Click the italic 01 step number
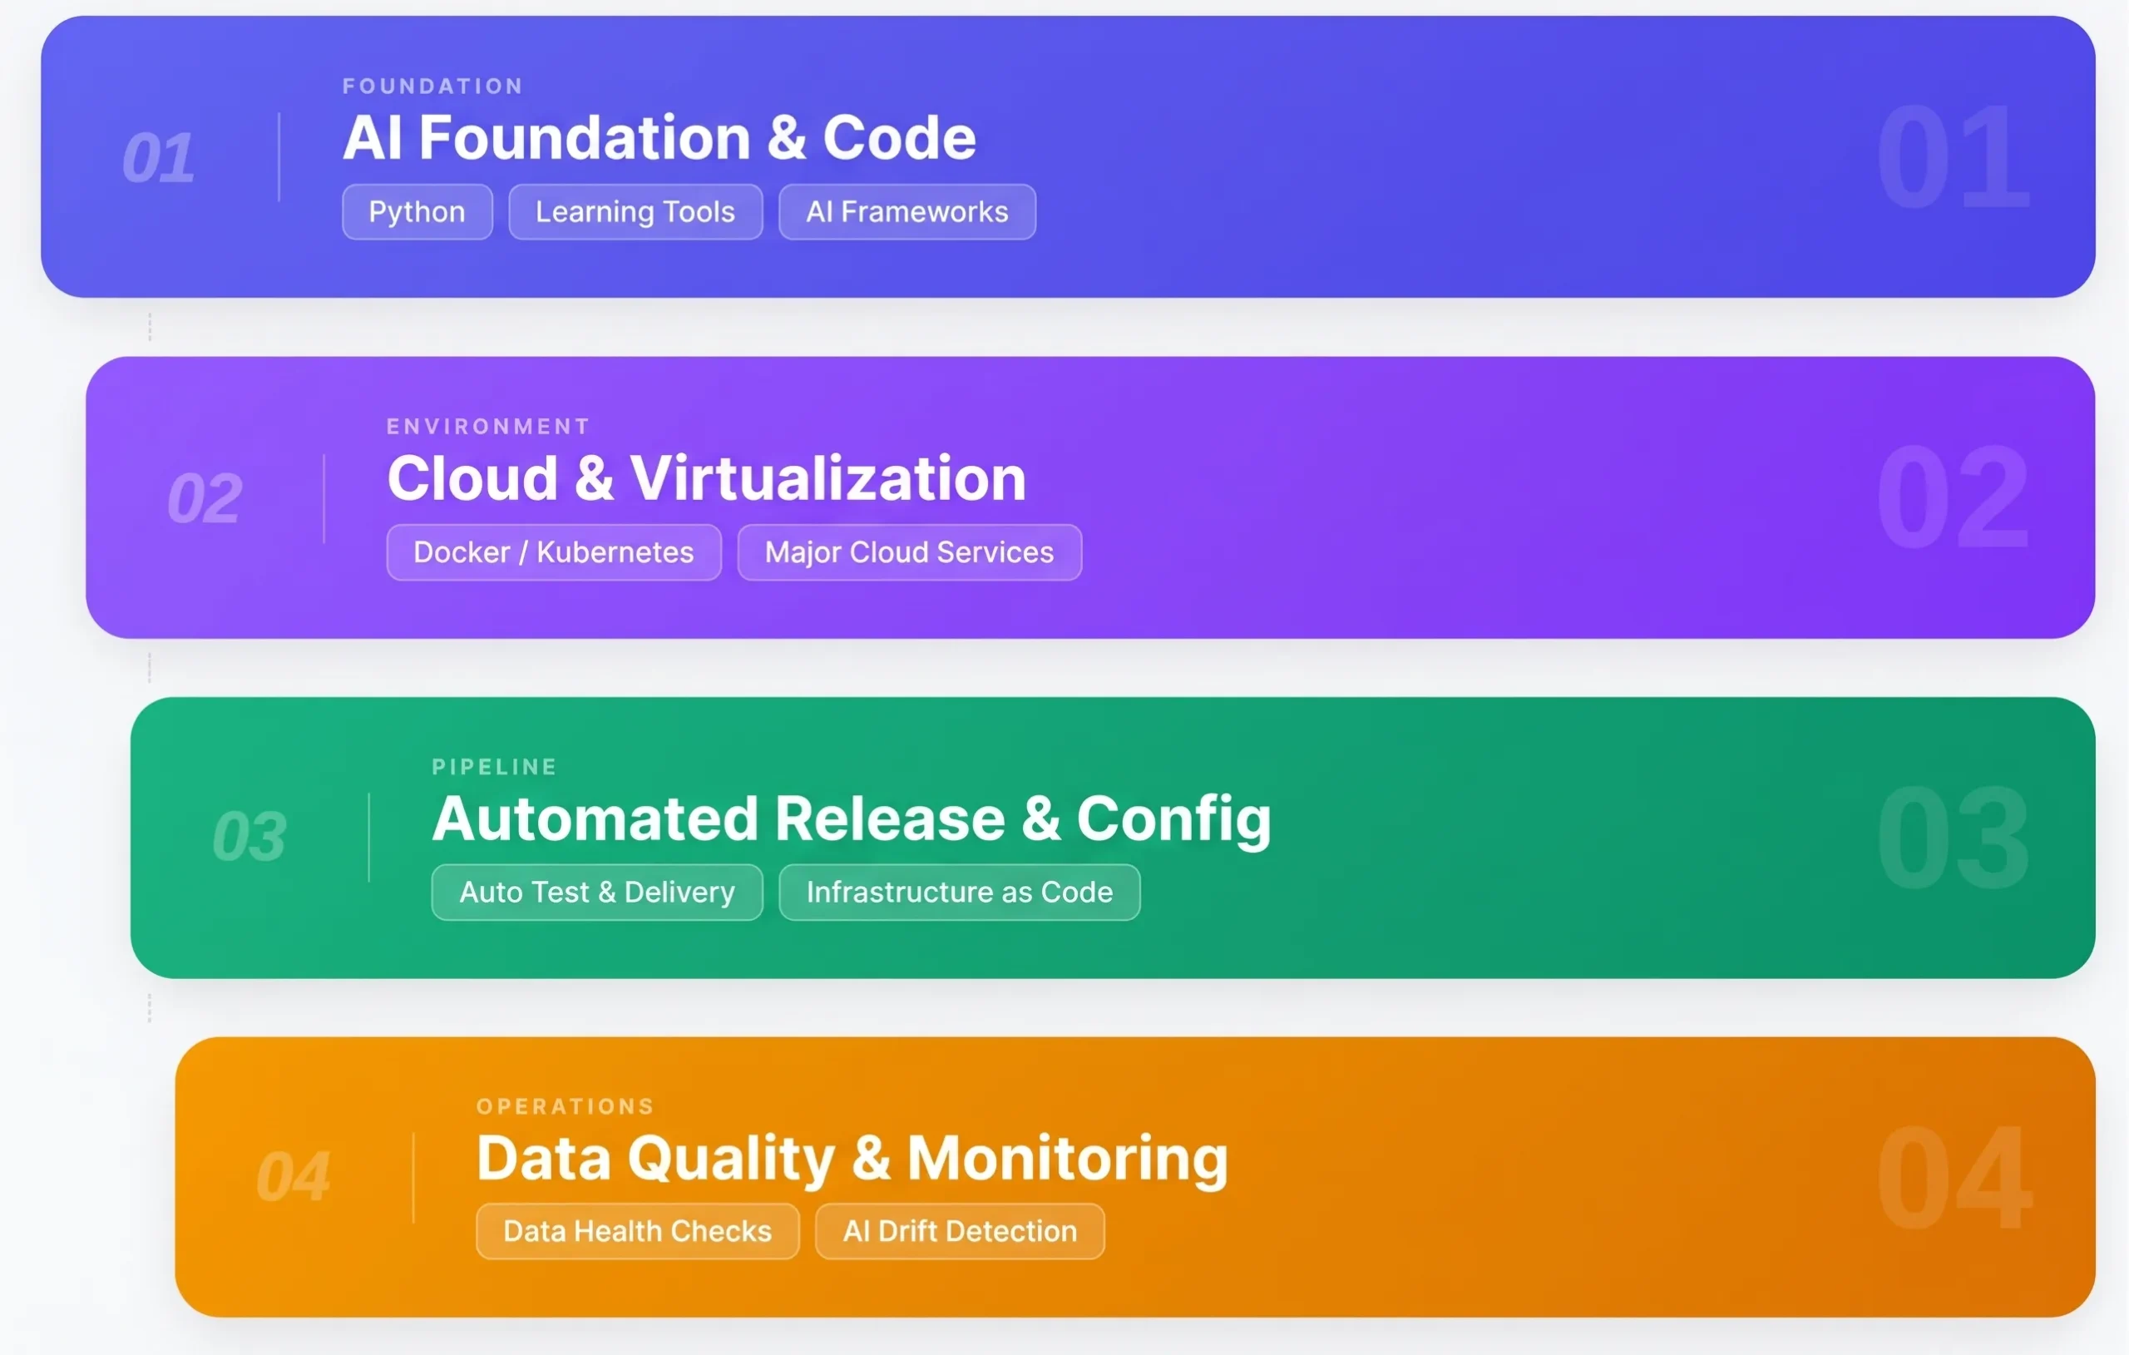Viewport: 2129px width, 1355px height. (159, 158)
